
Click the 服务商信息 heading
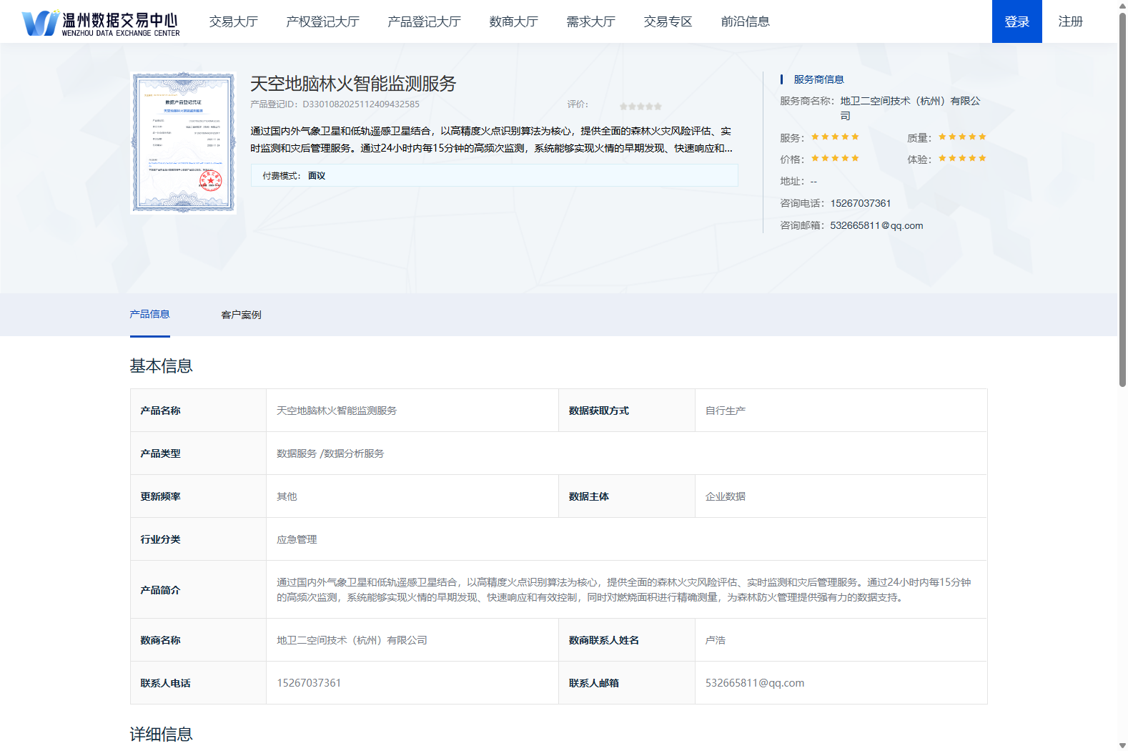pyautogui.click(x=818, y=79)
